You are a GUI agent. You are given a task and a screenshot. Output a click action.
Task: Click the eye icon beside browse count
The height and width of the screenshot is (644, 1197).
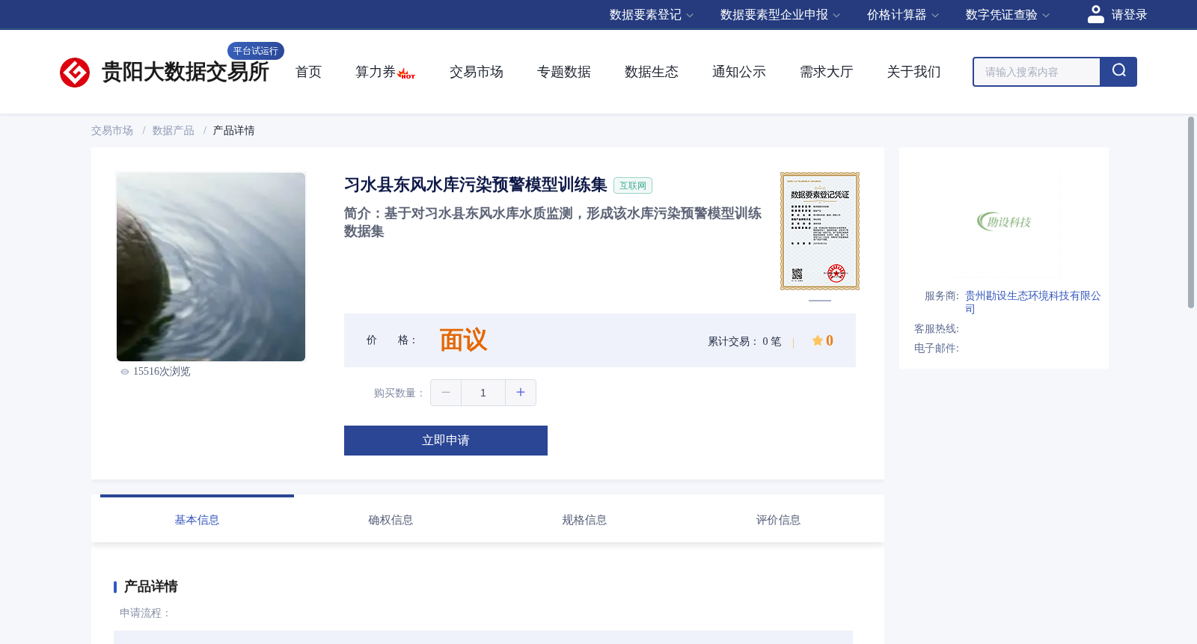click(x=125, y=372)
